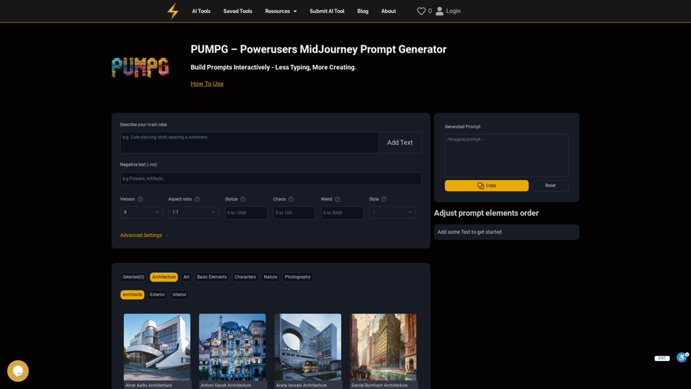This screenshot has width=691, height=389.
Task: Focus the main idea text field
Action: (250, 143)
